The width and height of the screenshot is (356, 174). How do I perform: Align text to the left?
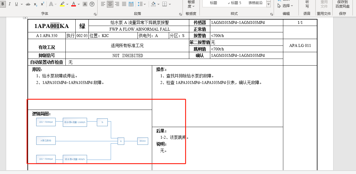click(103, 4)
